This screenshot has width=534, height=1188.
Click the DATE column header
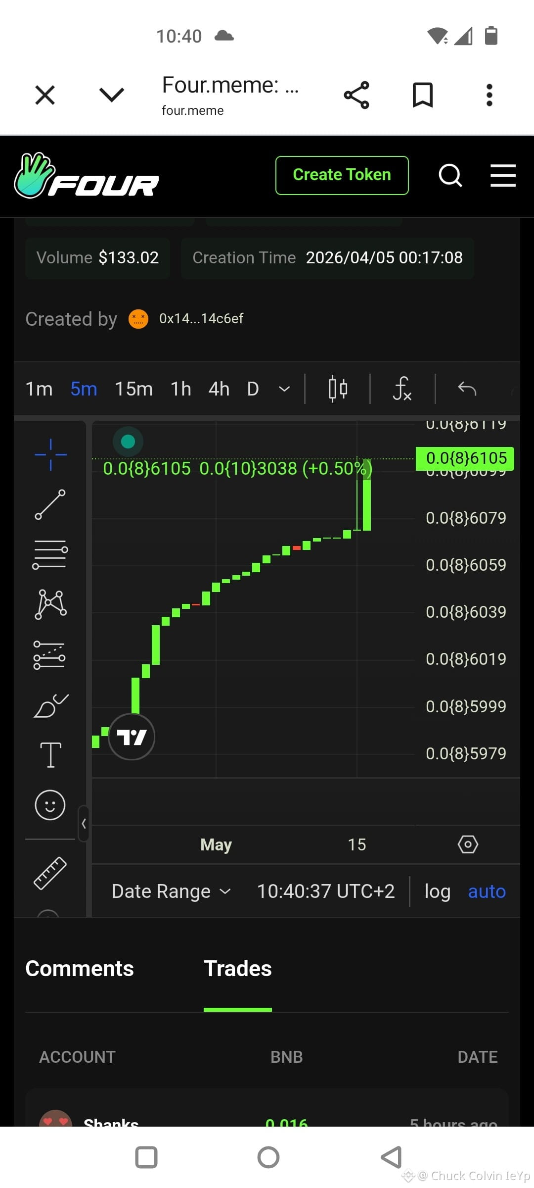[478, 1057]
